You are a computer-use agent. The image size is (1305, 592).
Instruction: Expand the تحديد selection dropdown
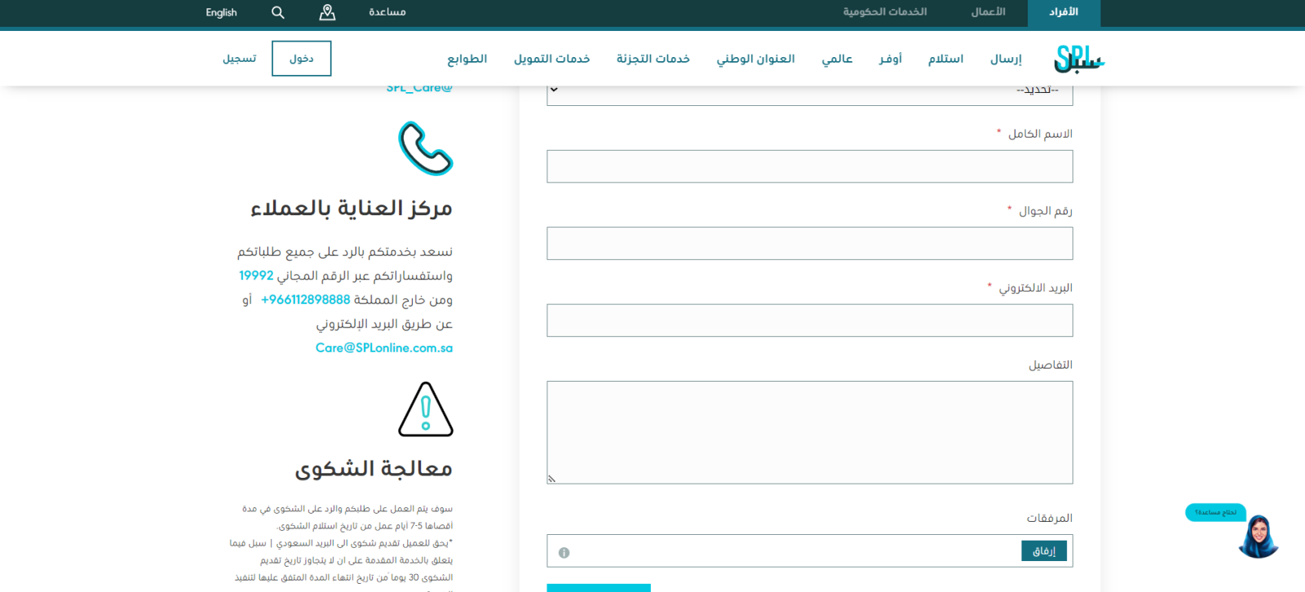click(809, 91)
